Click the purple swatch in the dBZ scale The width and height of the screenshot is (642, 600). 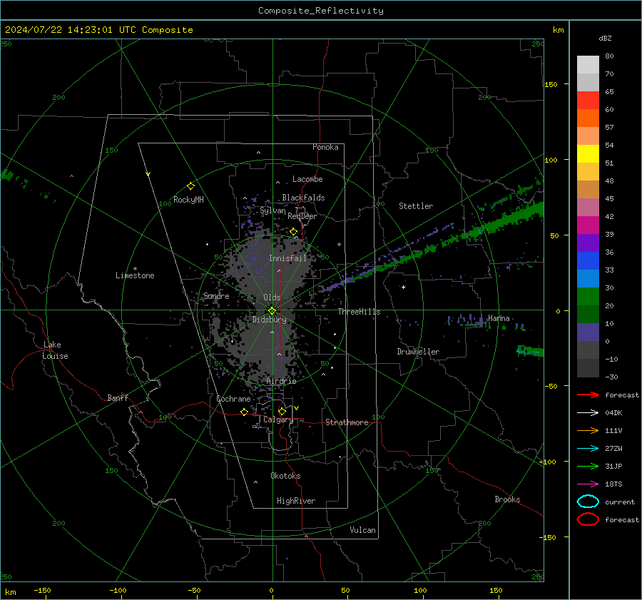[588, 243]
